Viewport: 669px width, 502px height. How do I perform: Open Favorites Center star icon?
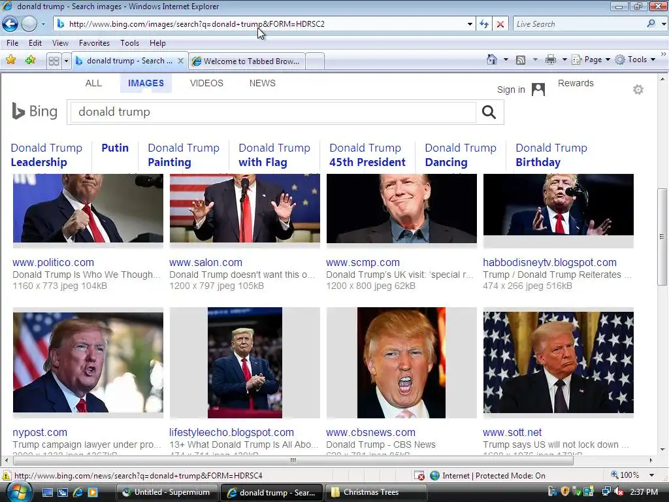(x=11, y=60)
